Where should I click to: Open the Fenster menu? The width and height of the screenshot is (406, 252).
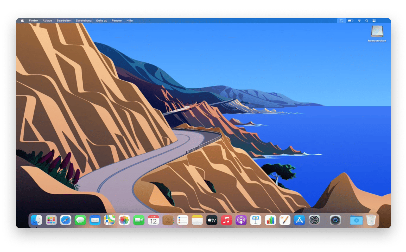coord(117,21)
